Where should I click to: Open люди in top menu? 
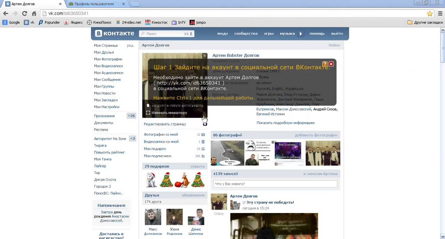(x=222, y=34)
